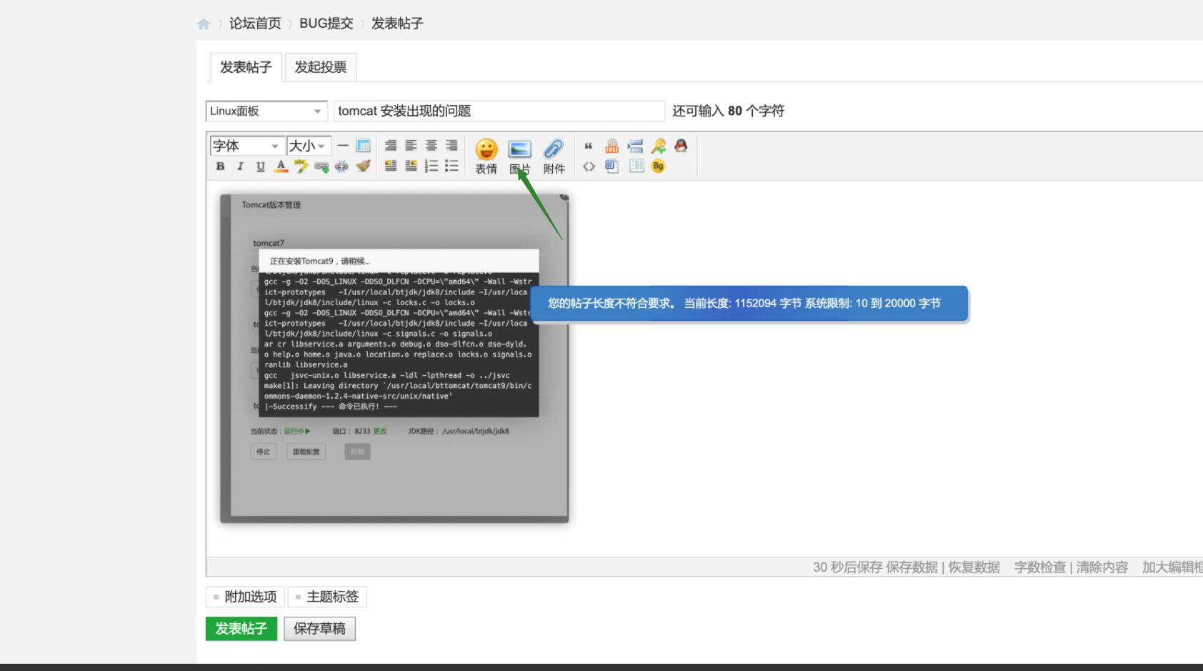Submit with the green 发表帖子 button
Viewport: 1203px width, 671px height.
(x=241, y=629)
